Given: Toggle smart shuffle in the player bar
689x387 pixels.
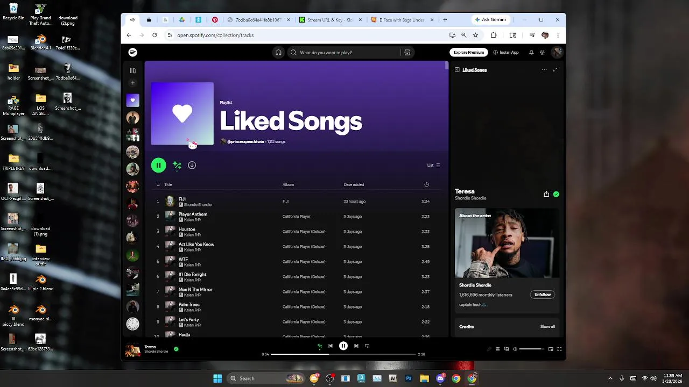Looking at the screenshot, I should click(x=320, y=346).
